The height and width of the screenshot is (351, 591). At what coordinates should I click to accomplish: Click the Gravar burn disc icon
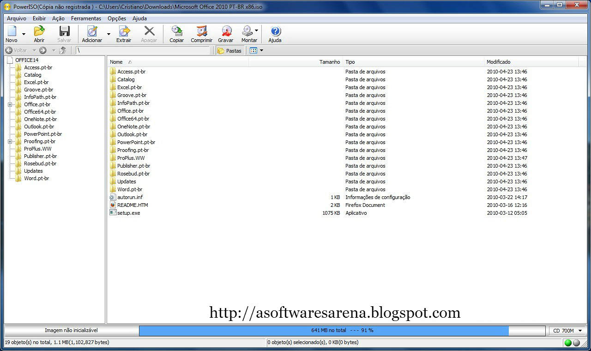click(226, 31)
